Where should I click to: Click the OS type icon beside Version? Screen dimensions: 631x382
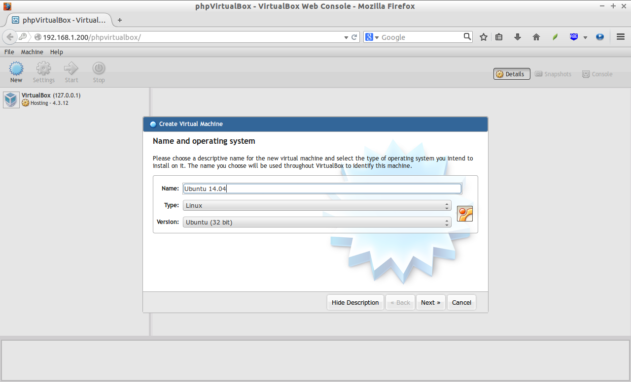pyautogui.click(x=465, y=214)
